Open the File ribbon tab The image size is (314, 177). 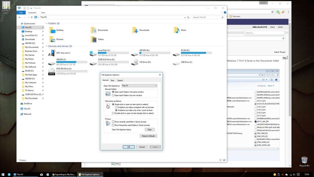pyautogui.click(x=21, y=12)
